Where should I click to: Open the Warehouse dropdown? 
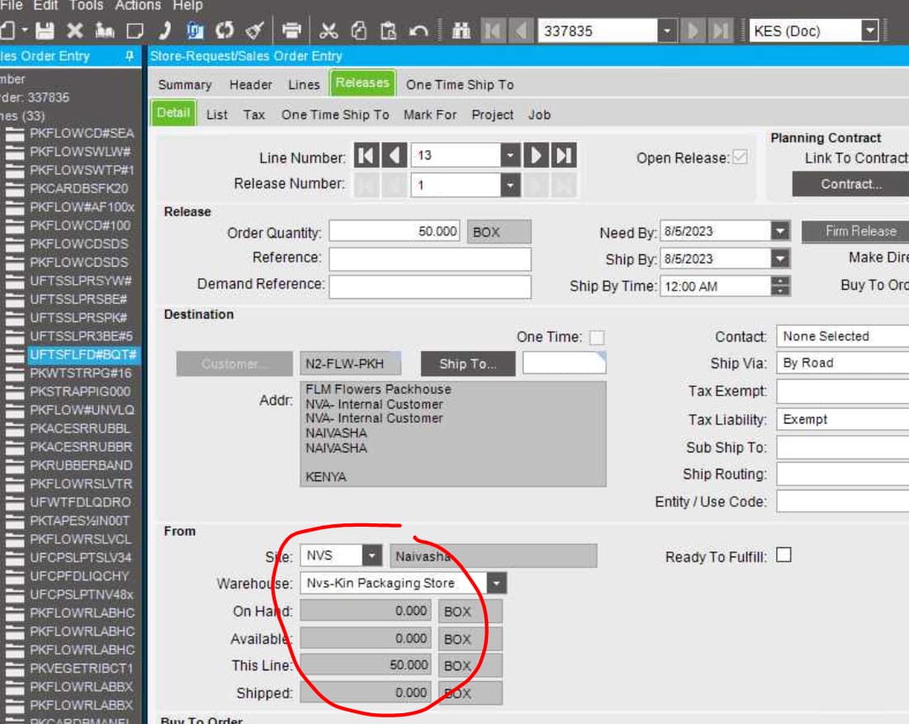[496, 583]
